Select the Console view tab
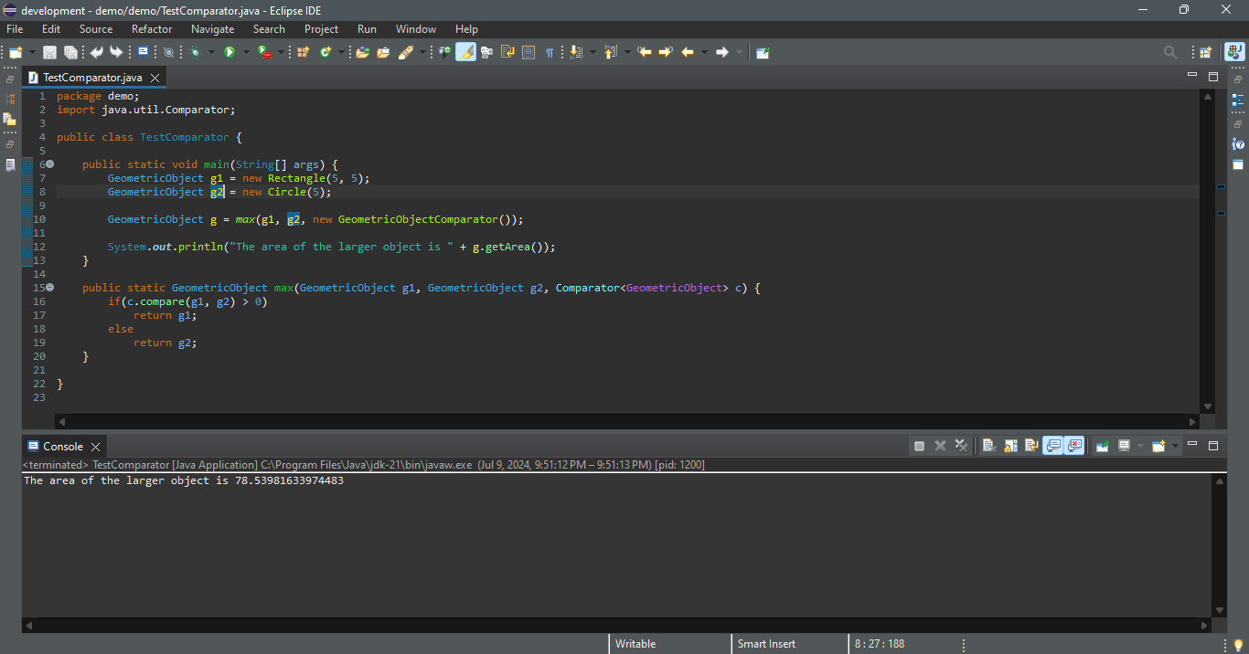 (62, 447)
